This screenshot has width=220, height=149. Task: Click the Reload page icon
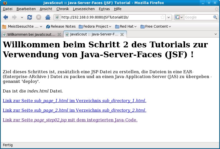[x=30, y=17]
